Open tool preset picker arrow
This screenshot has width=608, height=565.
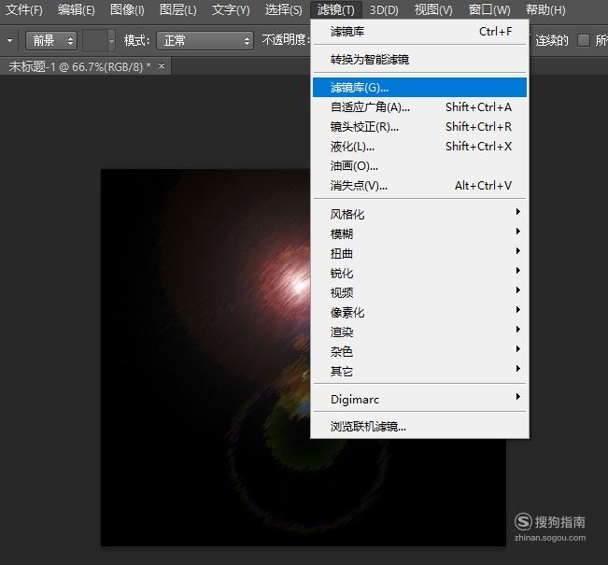tap(9, 40)
